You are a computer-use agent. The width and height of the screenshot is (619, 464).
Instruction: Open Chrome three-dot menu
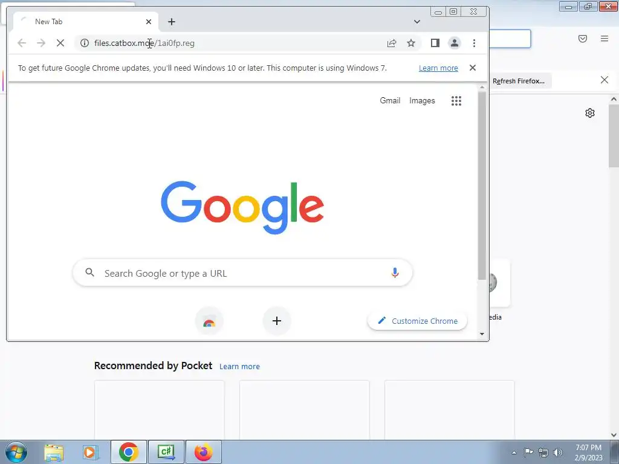474,43
